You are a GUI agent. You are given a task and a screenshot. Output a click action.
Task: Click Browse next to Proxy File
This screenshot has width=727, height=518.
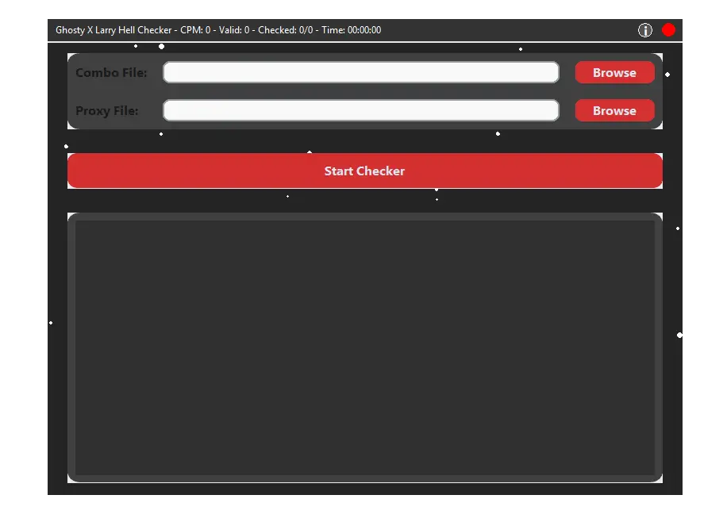point(614,110)
